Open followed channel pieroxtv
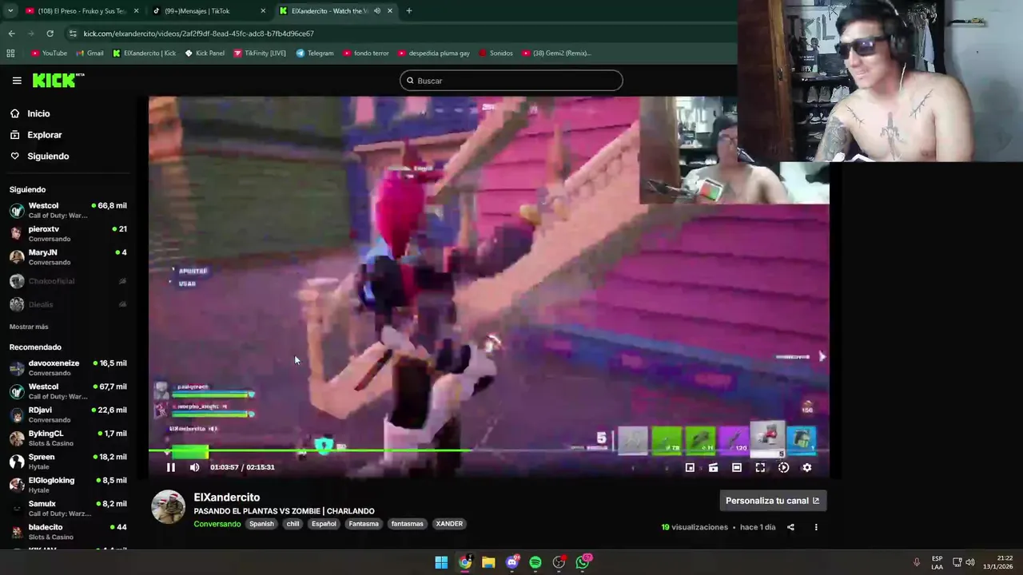The height and width of the screenshot is (575, 1023). 68,233
